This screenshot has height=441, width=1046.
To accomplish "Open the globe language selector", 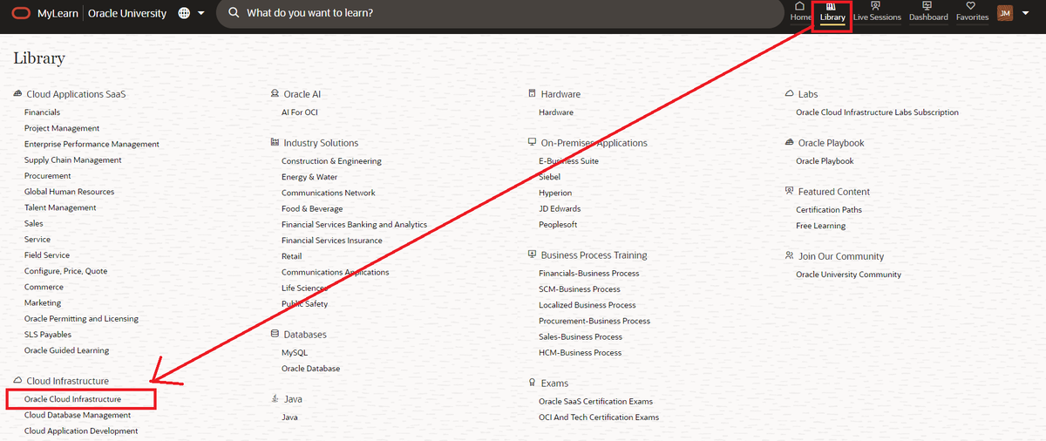I will (184, 14).
